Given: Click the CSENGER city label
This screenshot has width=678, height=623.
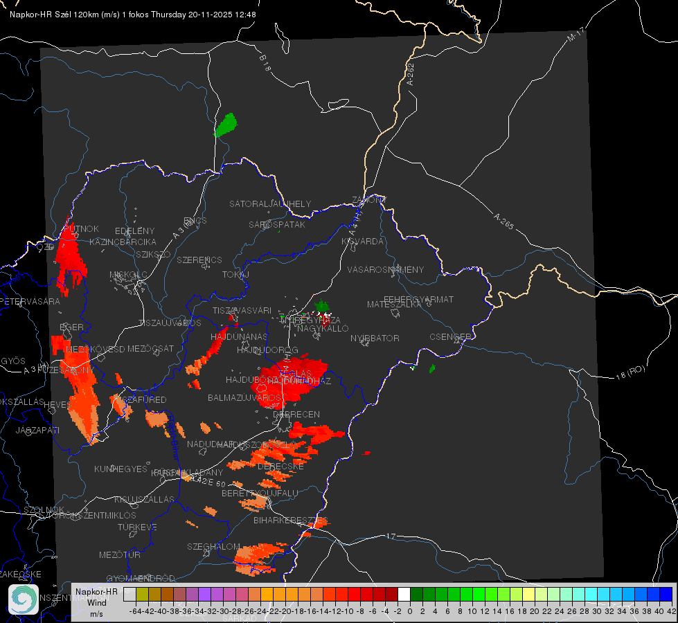Looking at the screenshot, I should coord(450,337).
